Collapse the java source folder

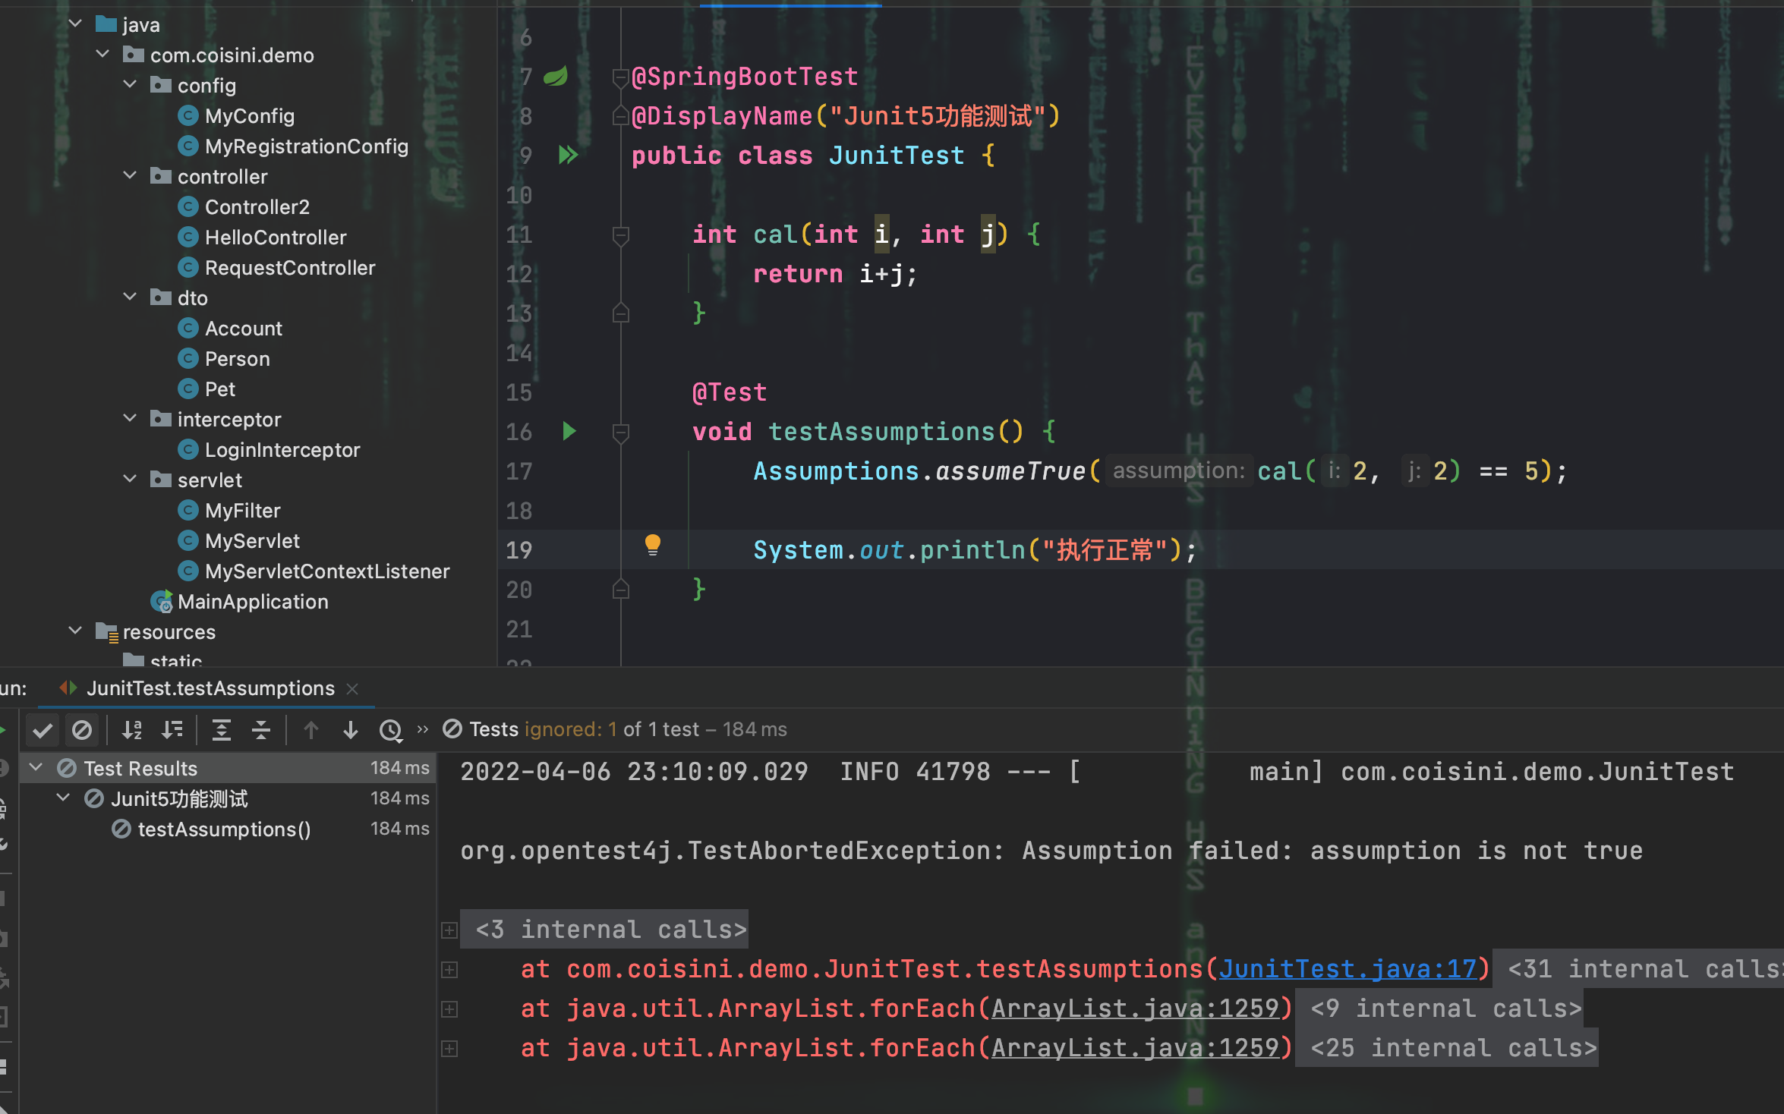tap(75, 24)
